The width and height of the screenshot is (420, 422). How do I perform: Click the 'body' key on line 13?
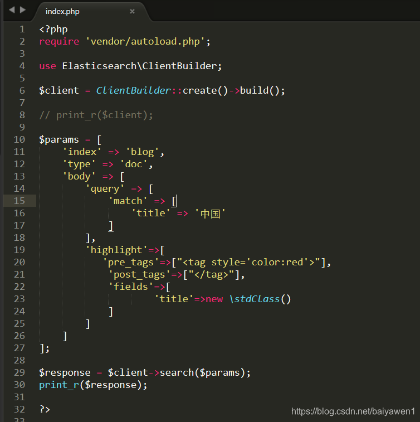79,177
